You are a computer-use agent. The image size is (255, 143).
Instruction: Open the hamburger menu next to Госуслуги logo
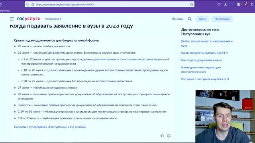pyautogui.click(x=12, y=19)
